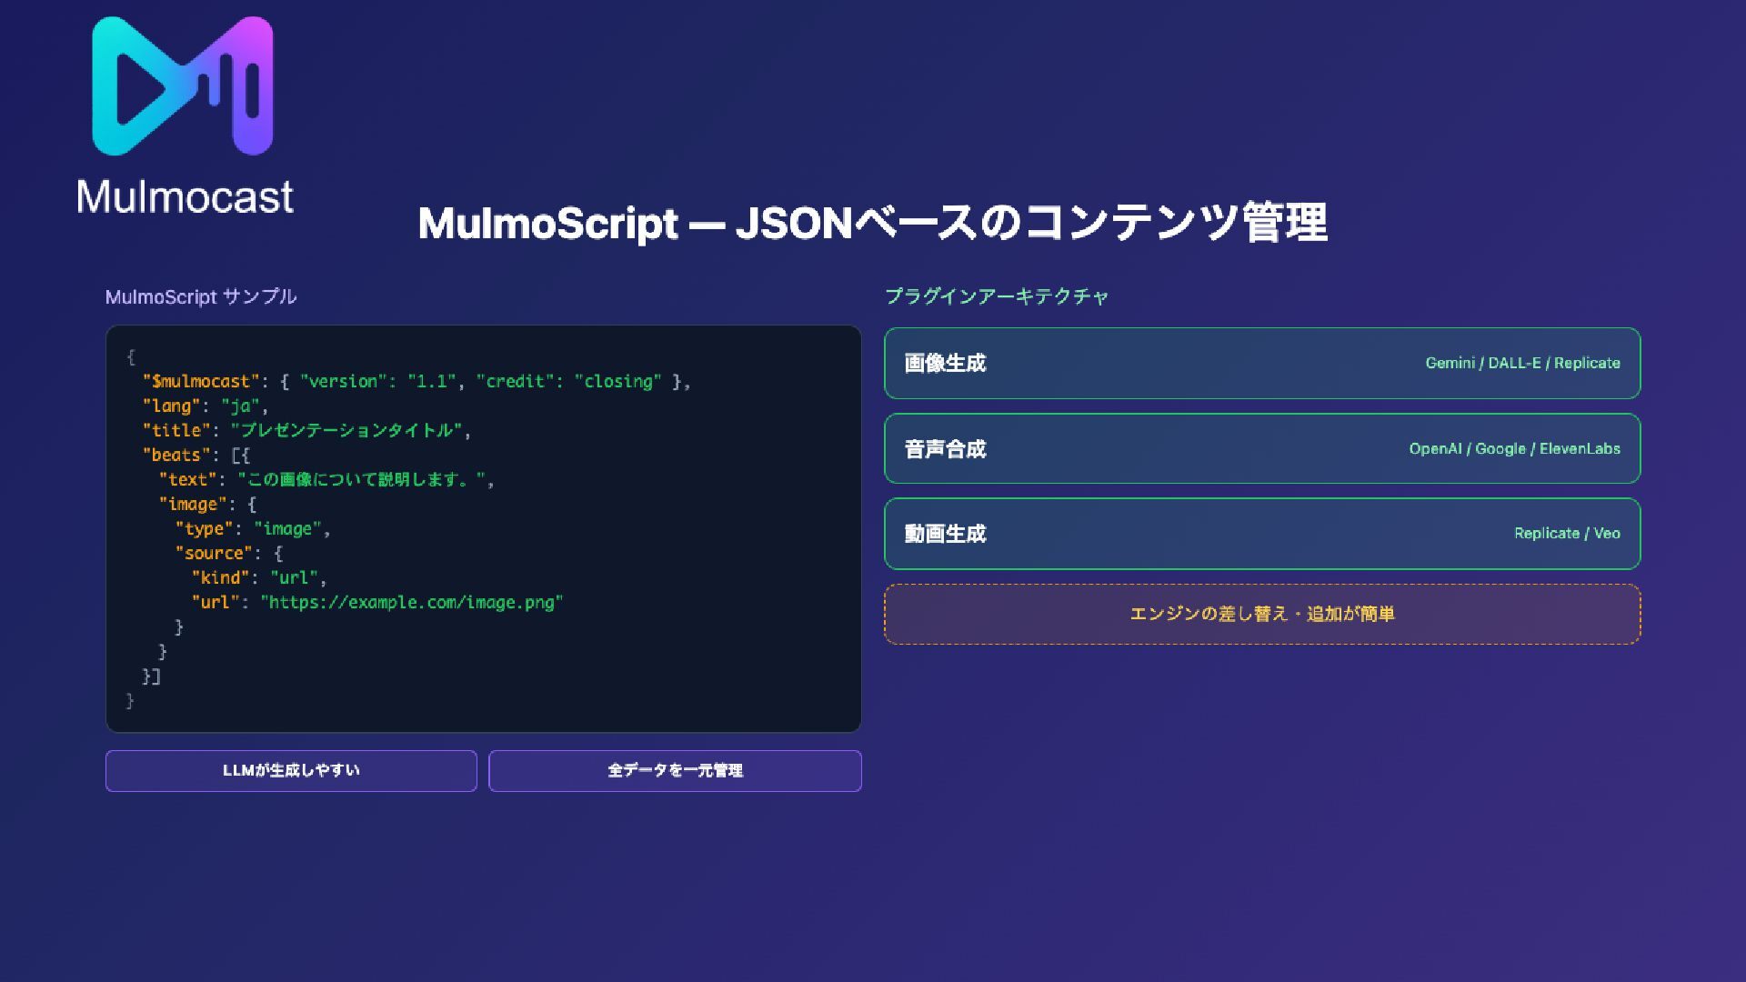Click the "lang": "ja" line in the code
1746x982 pixels.
(206, 406)
